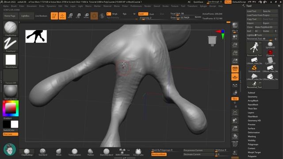Toggle Floor grid button
The width and height of the screenshot is (283, 159).
pos(235,77)
